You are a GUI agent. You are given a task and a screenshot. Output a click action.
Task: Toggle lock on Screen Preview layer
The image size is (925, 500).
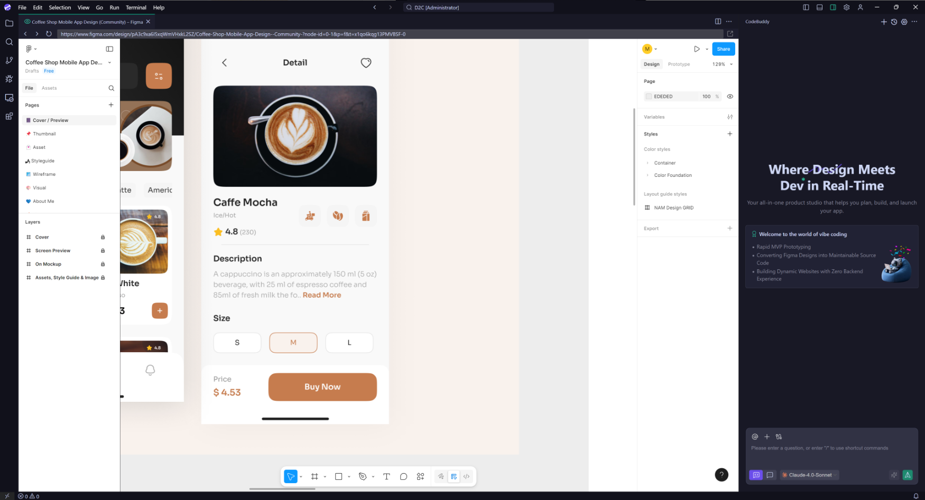coord(103,251)
